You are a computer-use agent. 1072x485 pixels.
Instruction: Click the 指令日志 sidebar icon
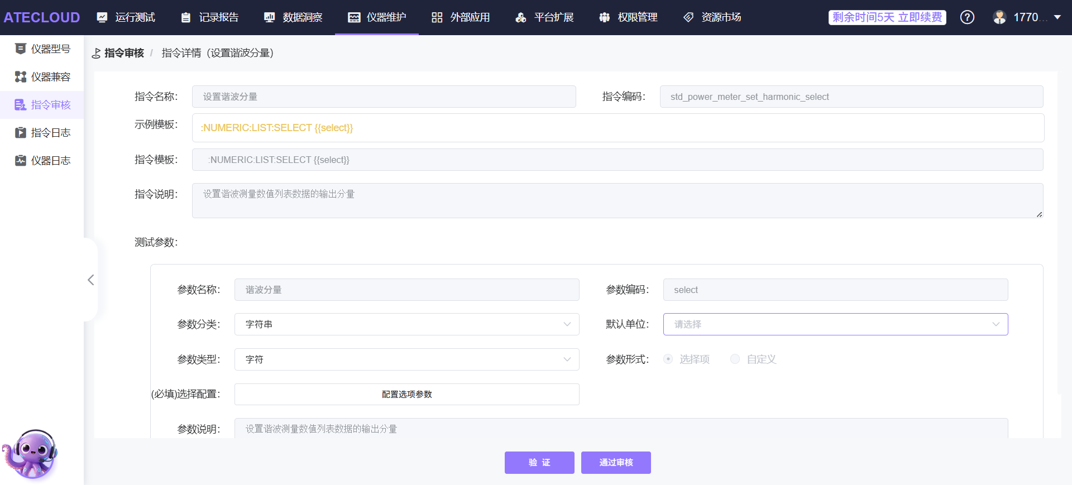21,132
